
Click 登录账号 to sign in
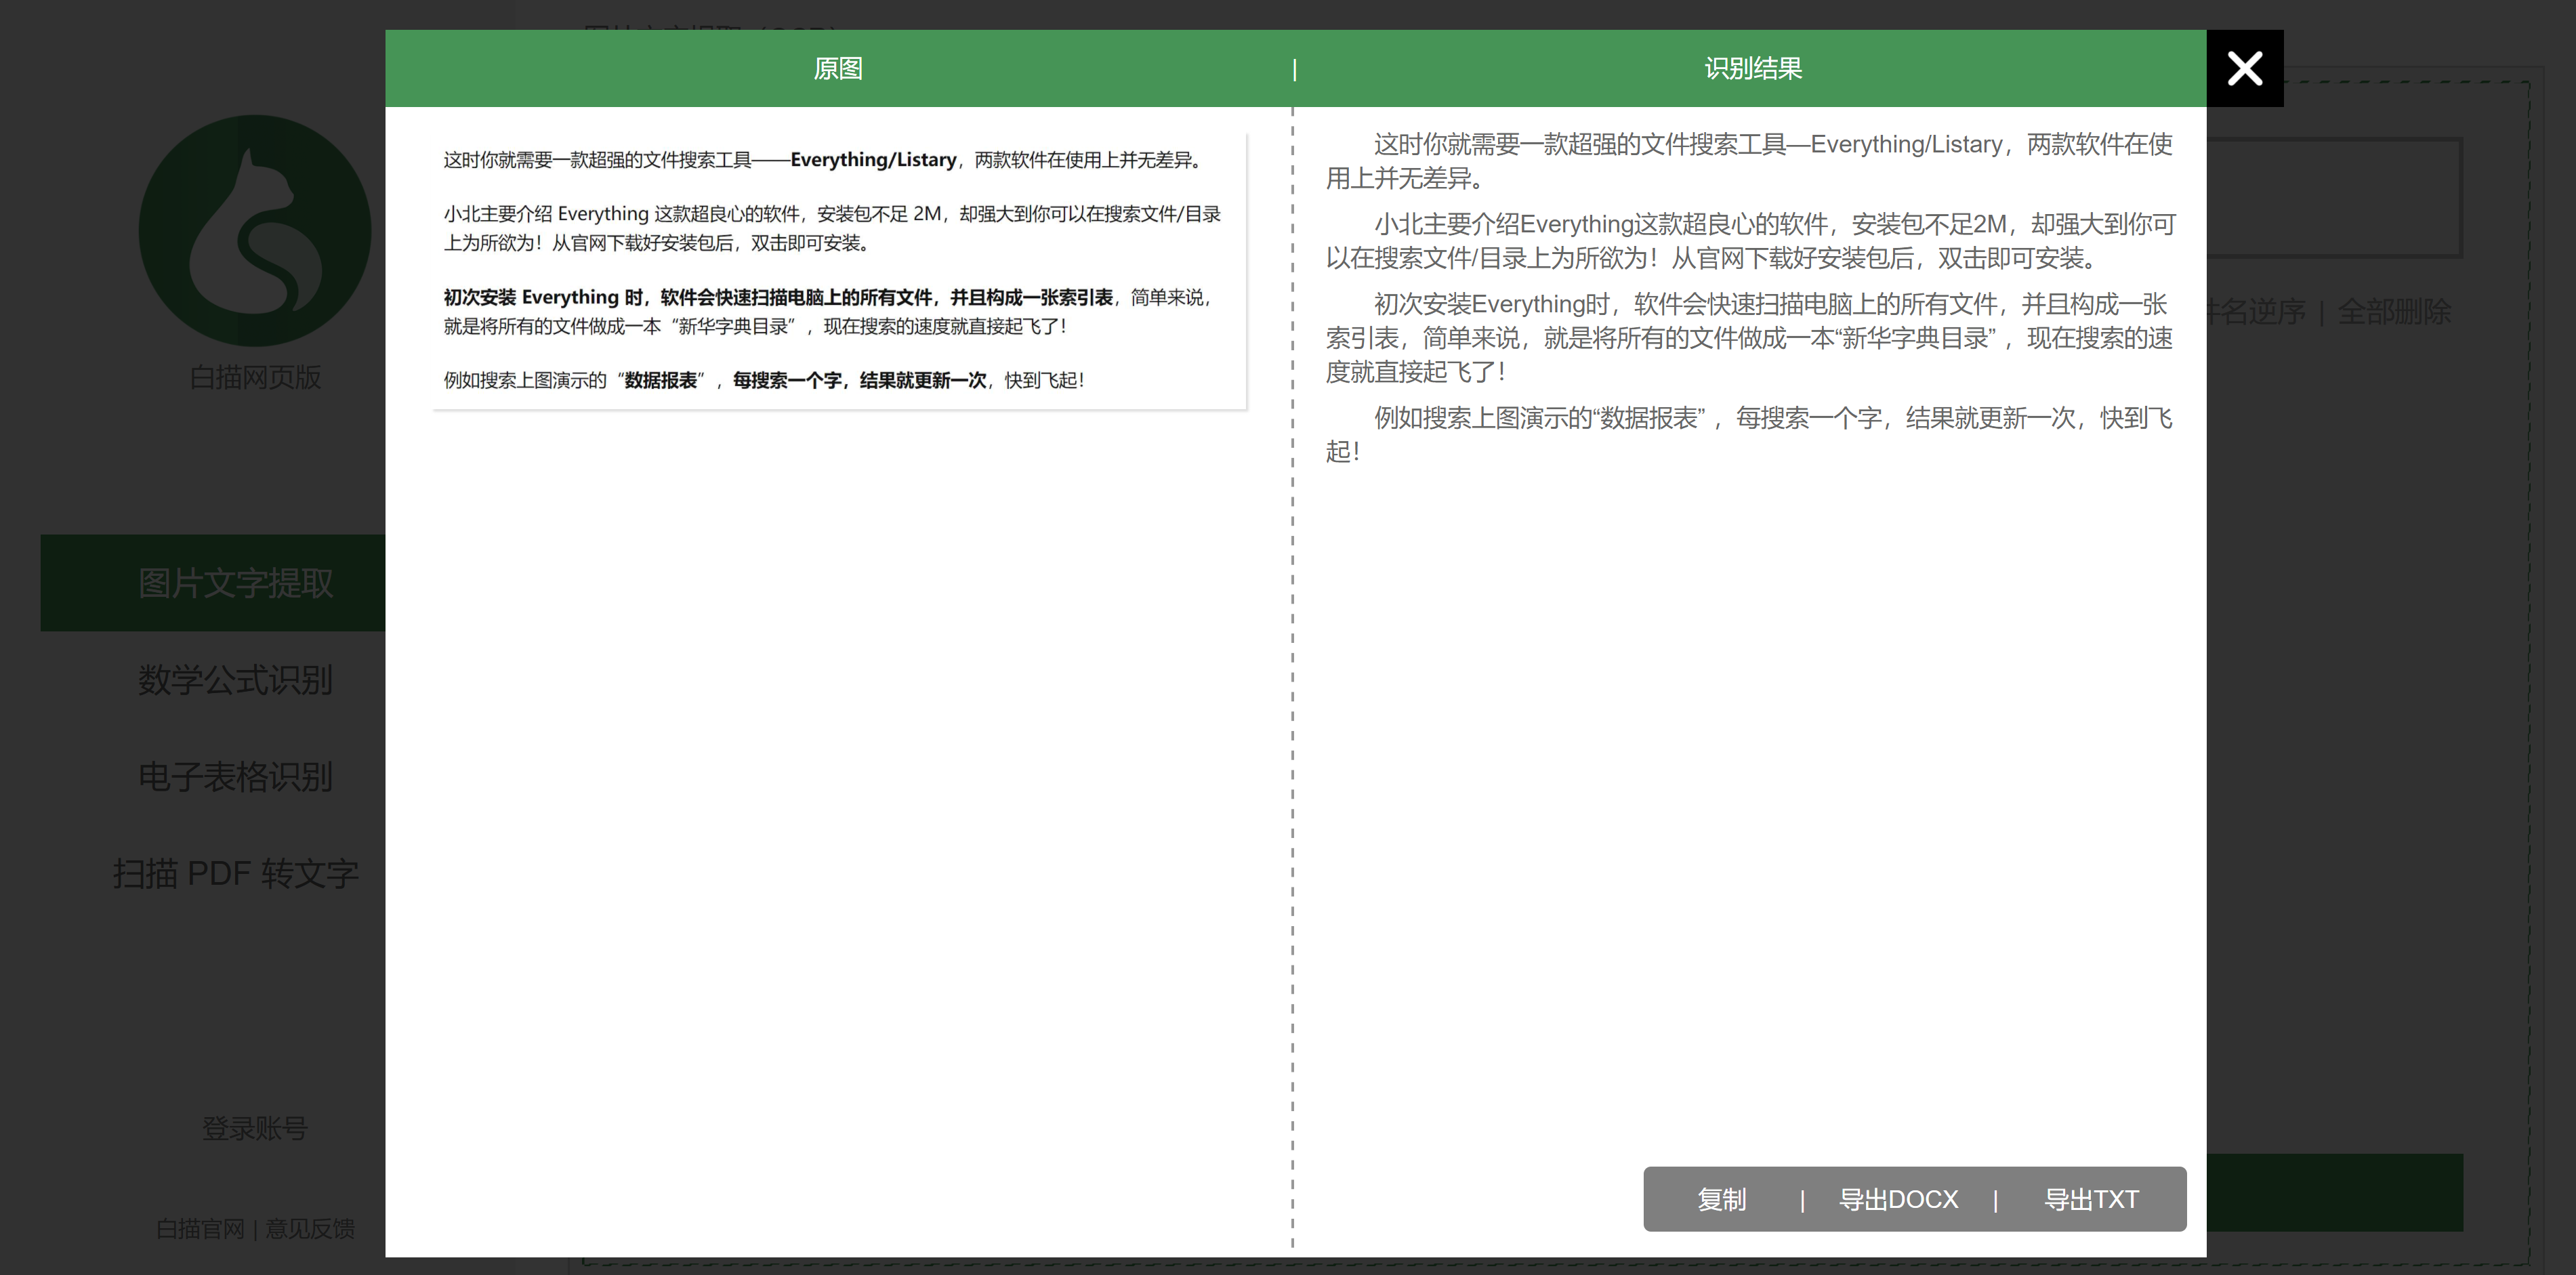pos(254,1128)
